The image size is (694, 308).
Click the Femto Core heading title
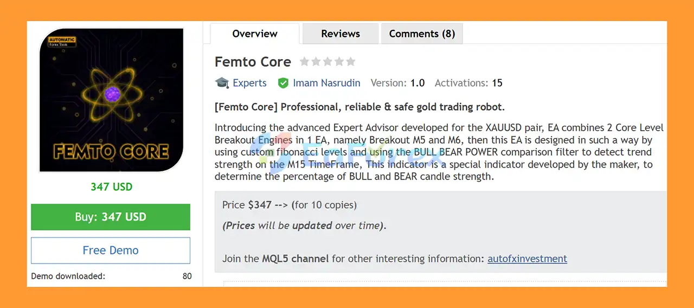click(x=253, y=62)
